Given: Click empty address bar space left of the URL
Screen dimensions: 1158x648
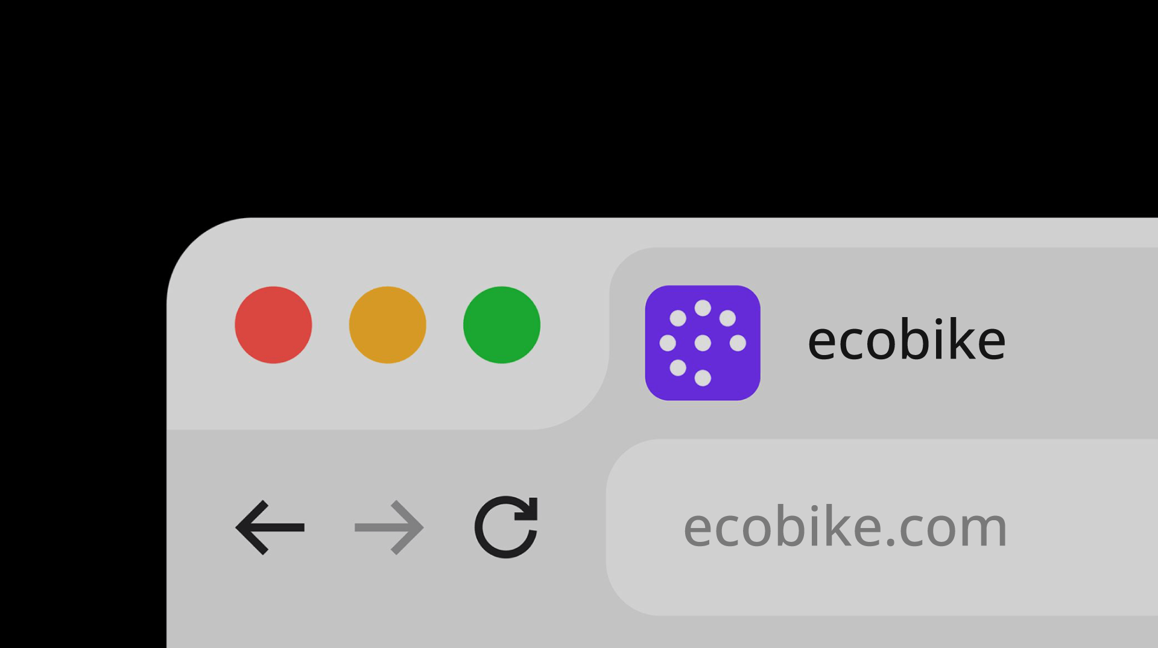Looking at the screenshot, I should click(x=645, y=527).
